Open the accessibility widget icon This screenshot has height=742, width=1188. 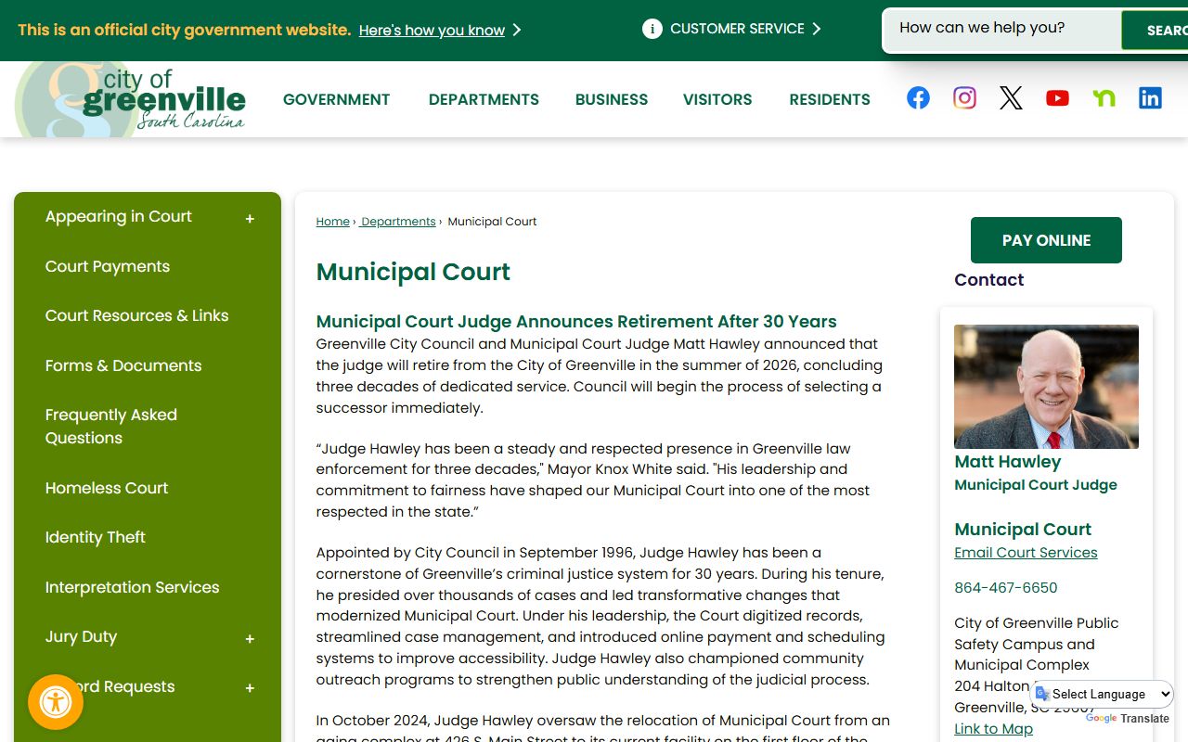point(56,702)
